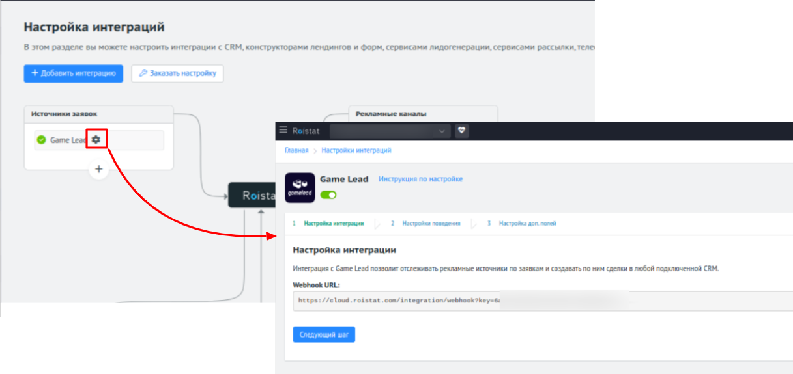Viewport: 793px width, 374px height.
Task: Go to step 2 Настройки поведения
Action: (x=431, y=223)
